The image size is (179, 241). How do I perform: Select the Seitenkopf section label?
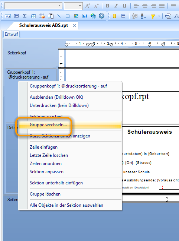pos(17,53)
